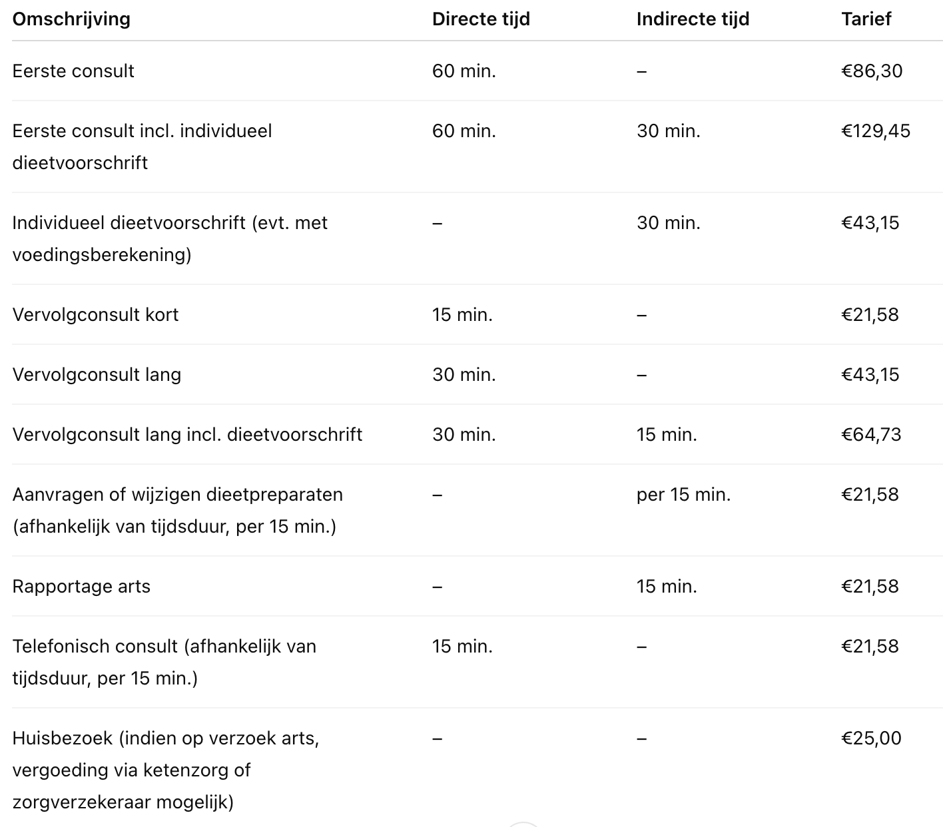Click the €64,73 tariff cell
The height and width of the screenshot is (827, 943).
coord(871,434)
